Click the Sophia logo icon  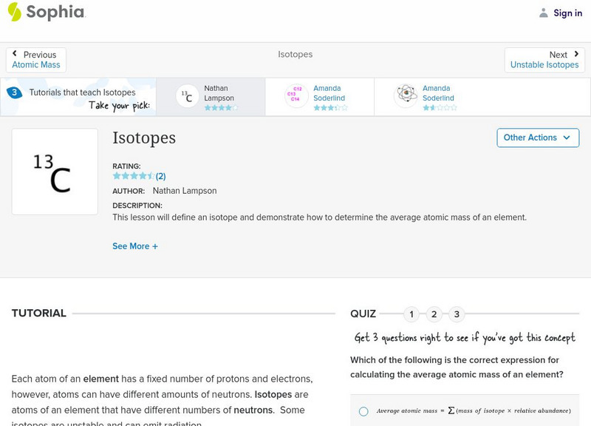pos(15,12)
